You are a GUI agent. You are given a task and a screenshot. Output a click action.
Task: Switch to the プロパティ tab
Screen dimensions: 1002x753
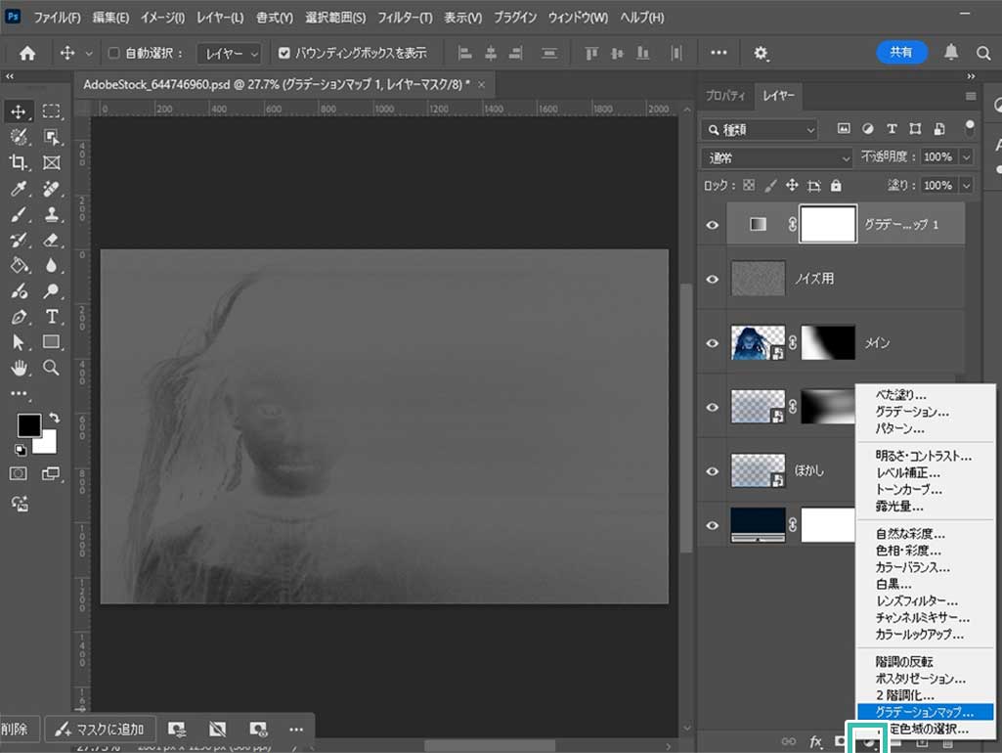point(725,95)
